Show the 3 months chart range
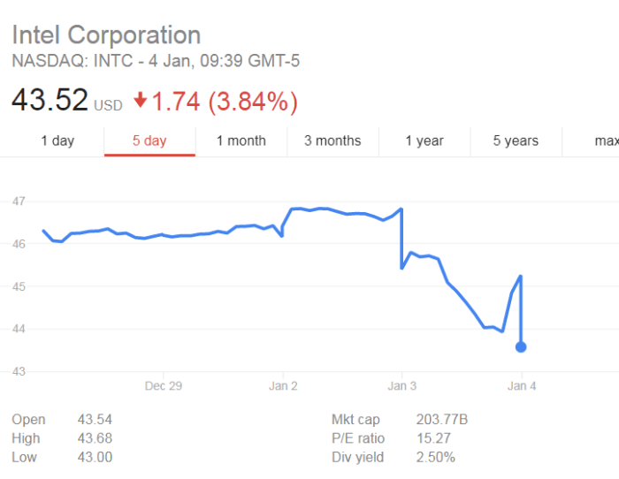The height and width of the screenshot is (479, 619). click(x=332, y=141)
